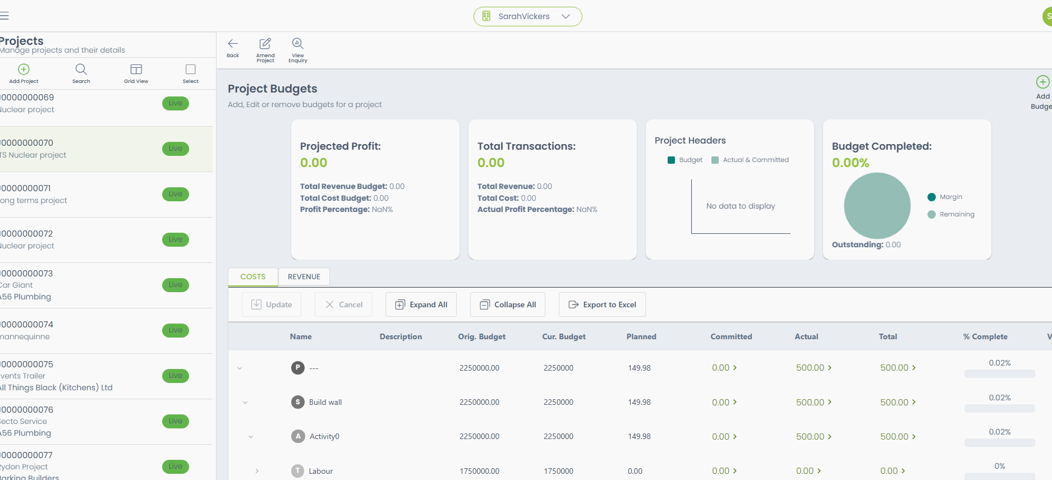Click progress bar in Activity0 row
Image resolution: width=1052 pixels, height=480 pixels.
(999, 443)
